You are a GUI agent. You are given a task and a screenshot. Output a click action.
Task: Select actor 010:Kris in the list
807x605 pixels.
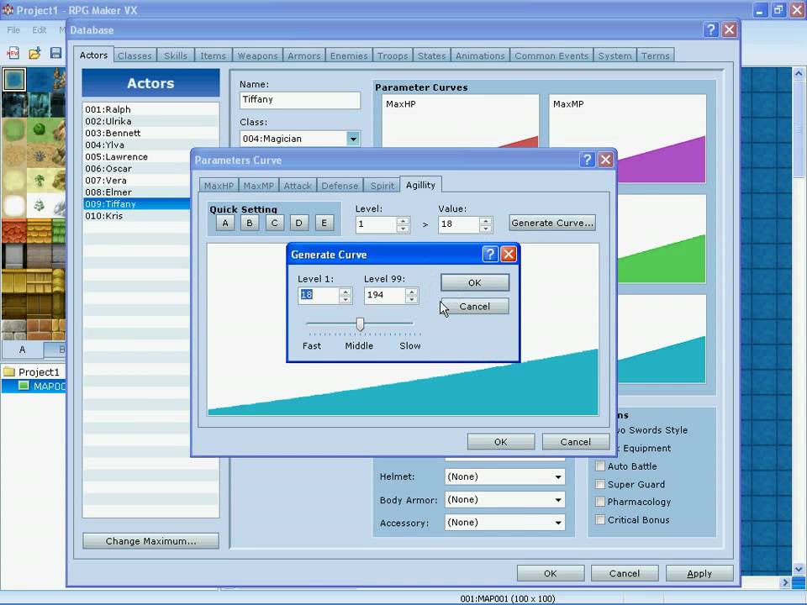[x=137, y=216]
